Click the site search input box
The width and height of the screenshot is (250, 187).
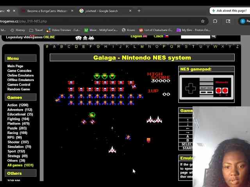click(x=195, y=37)
